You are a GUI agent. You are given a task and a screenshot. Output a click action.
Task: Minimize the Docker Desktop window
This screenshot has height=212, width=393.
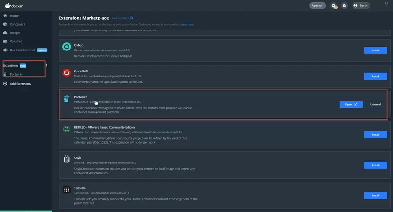coord(377,3)
